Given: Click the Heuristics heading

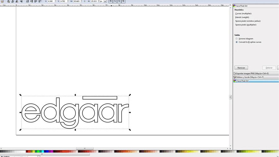Looking at the screenshot, I should point(239,10).
